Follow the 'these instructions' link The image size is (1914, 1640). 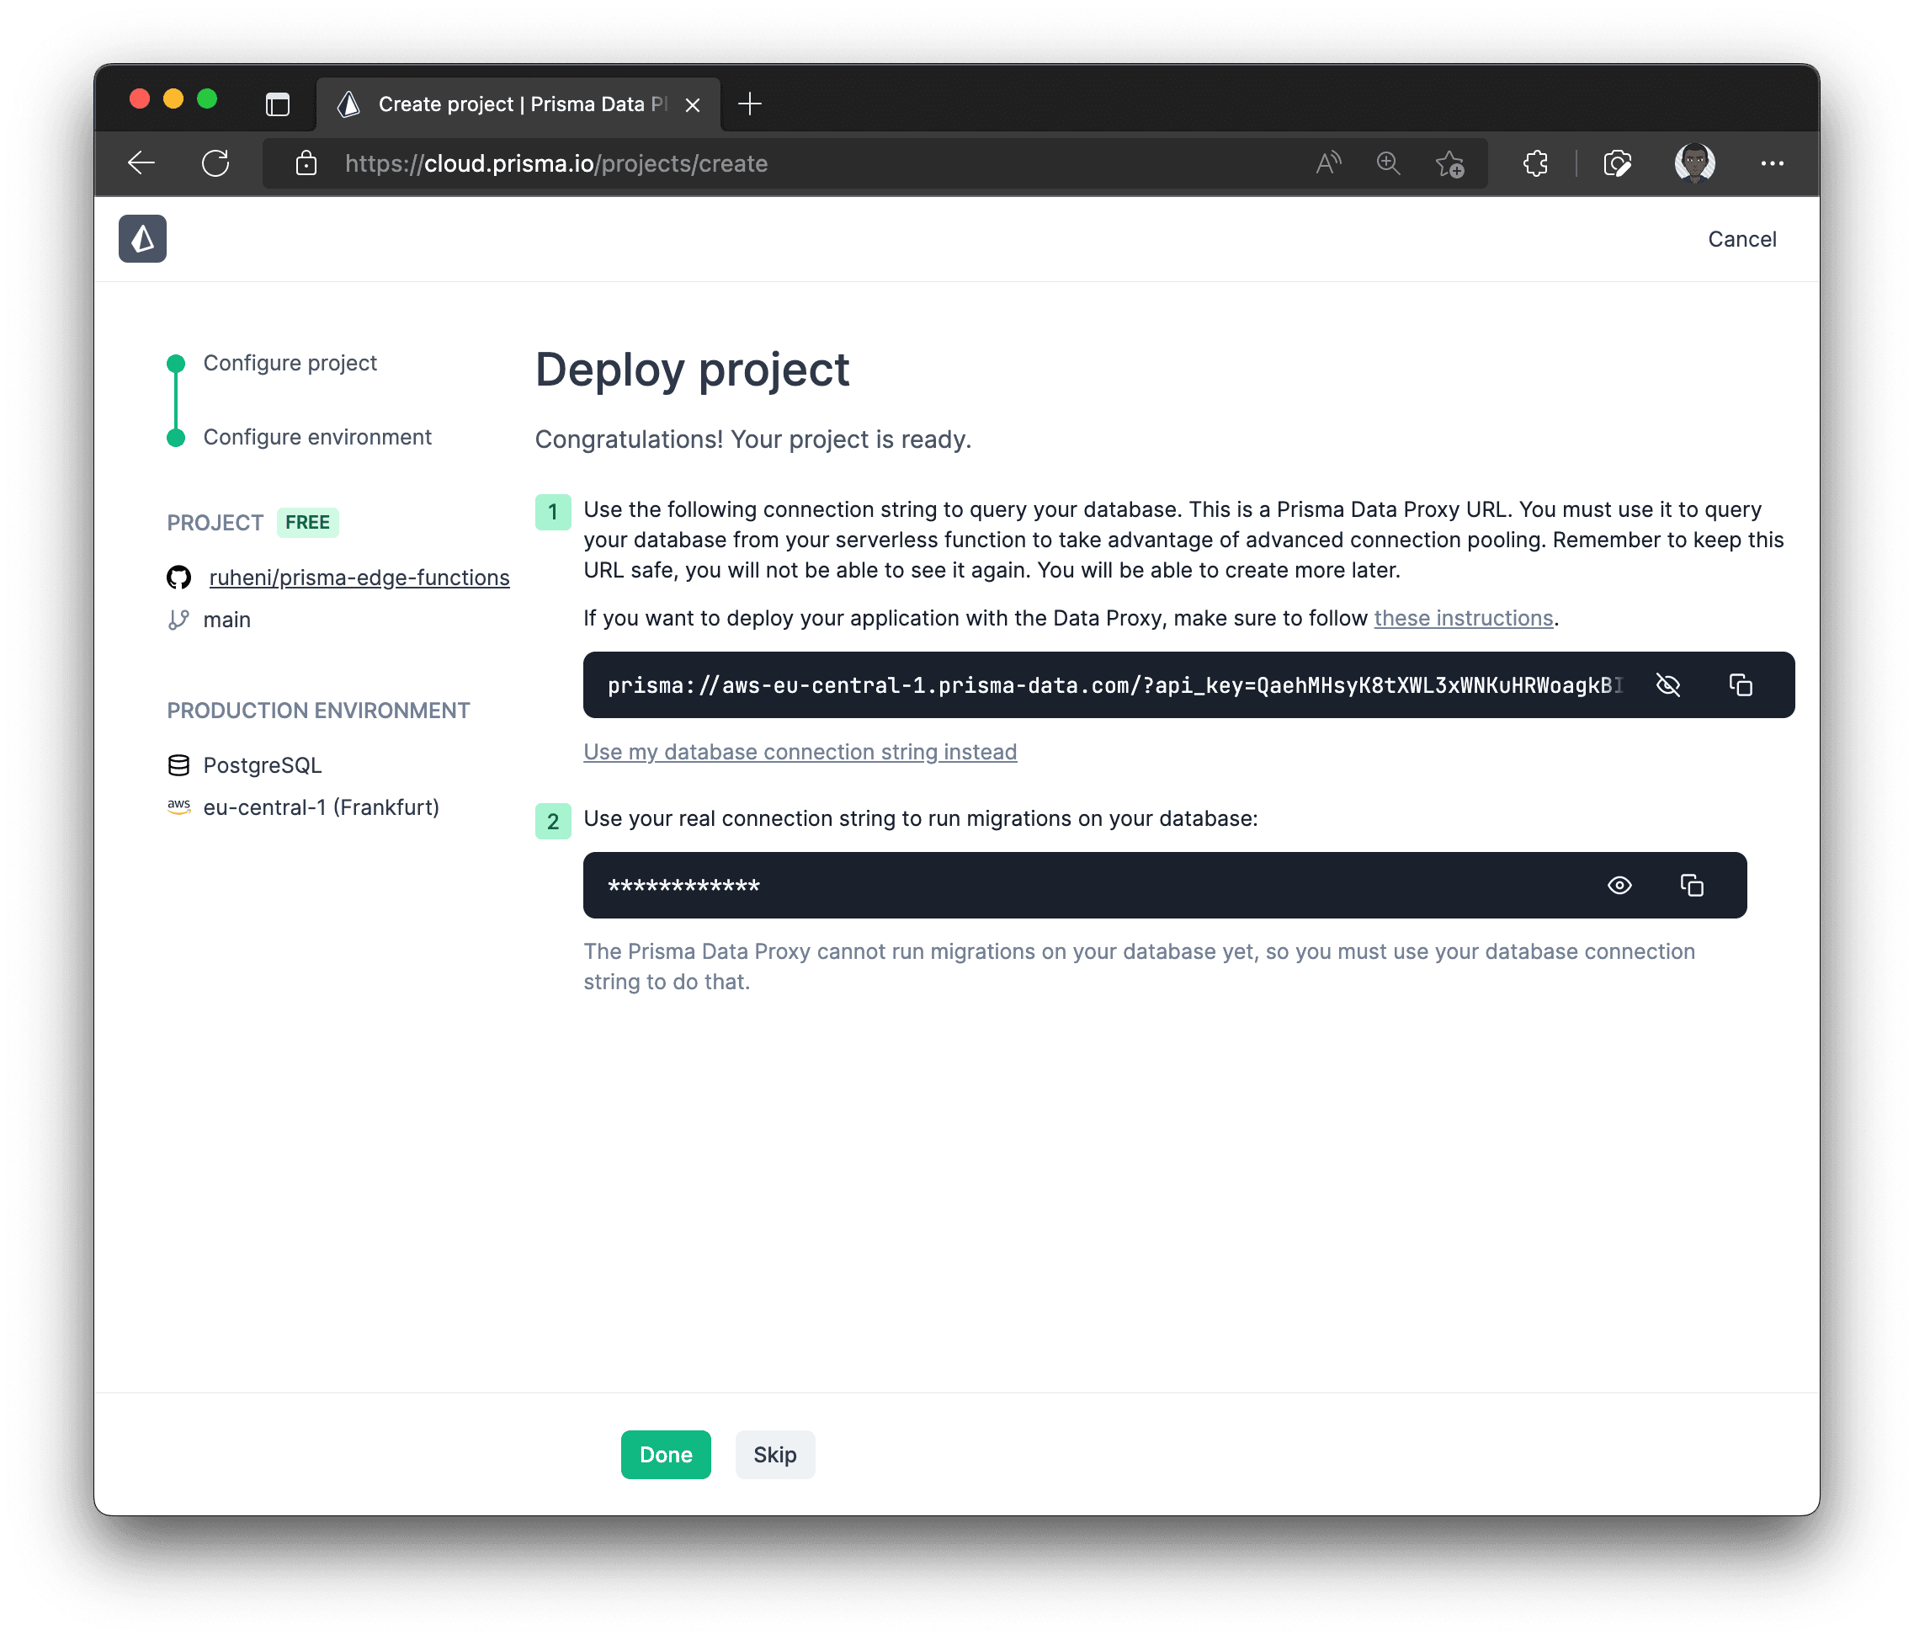pos(1463,618)
